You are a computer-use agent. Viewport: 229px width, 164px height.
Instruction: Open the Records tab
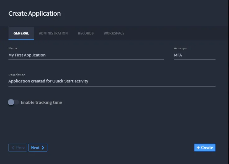(x=86, y=33)
